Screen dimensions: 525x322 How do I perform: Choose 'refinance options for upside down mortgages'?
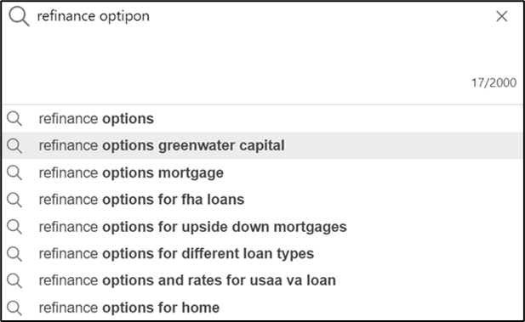pyautogui.click(x=262, y=227)
